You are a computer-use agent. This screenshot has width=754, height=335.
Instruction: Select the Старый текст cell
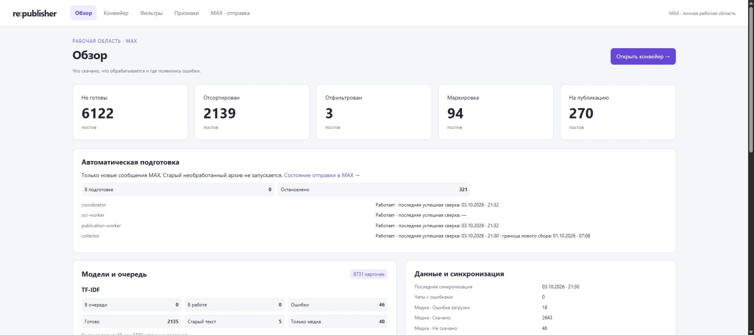(x=234, y=322)
